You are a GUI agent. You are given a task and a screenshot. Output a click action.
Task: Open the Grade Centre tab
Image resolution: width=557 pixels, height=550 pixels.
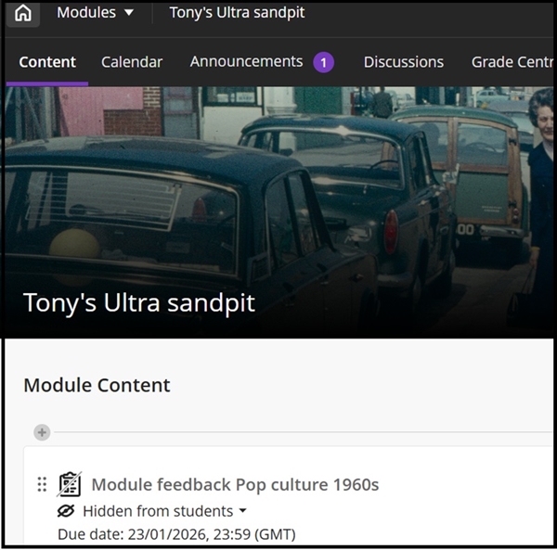coord(512,62)
